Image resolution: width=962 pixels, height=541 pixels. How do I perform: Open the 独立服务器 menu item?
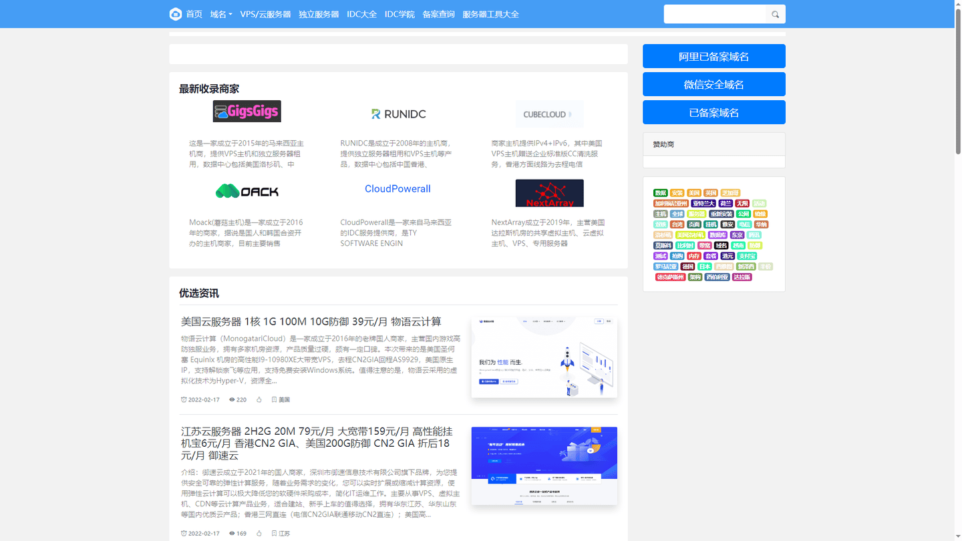click(319, 14)
